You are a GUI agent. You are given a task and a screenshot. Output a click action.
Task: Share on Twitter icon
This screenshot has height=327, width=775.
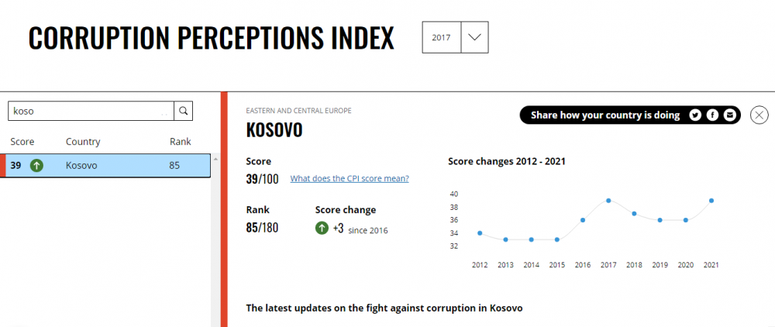695,115
